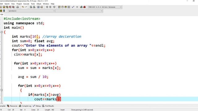Click the #include<iostream> line
The image size is (198, 111).
22,19
